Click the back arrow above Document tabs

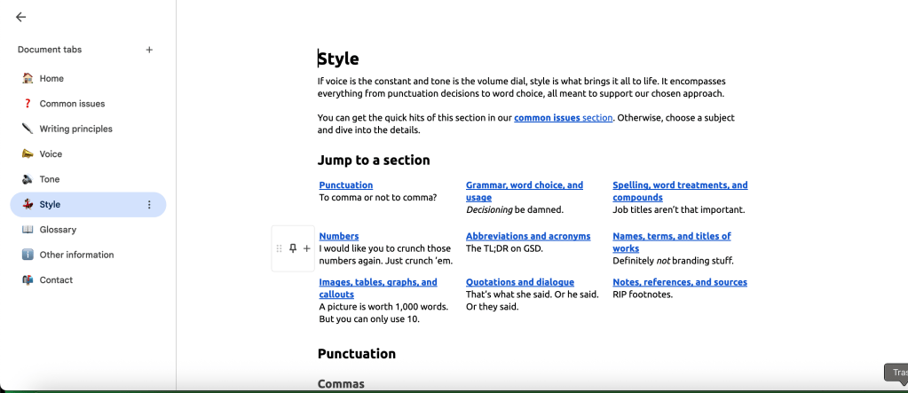[x=21, y=17]
